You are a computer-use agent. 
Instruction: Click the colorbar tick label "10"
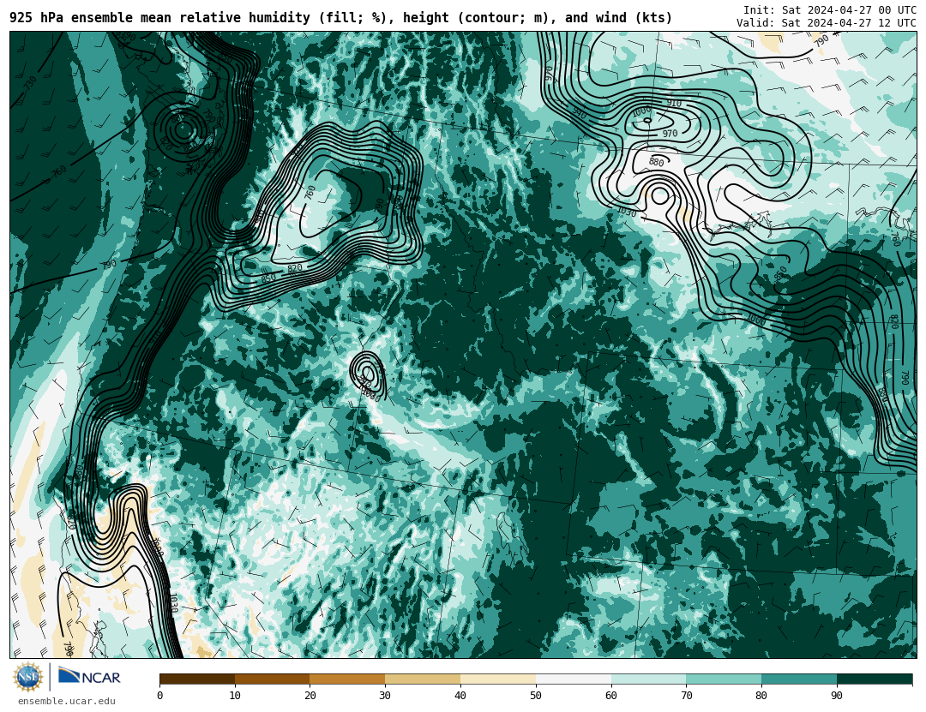click(235, 696)
